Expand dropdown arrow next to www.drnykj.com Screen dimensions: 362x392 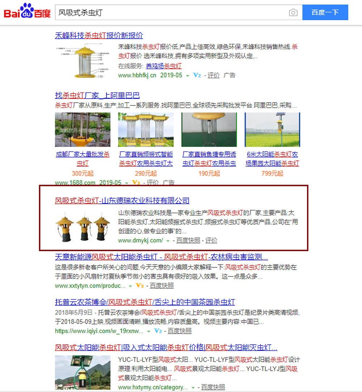(x=168, y=241)
